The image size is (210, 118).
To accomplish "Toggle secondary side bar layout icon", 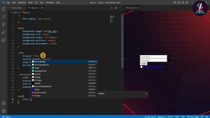I will pos(183,2).
